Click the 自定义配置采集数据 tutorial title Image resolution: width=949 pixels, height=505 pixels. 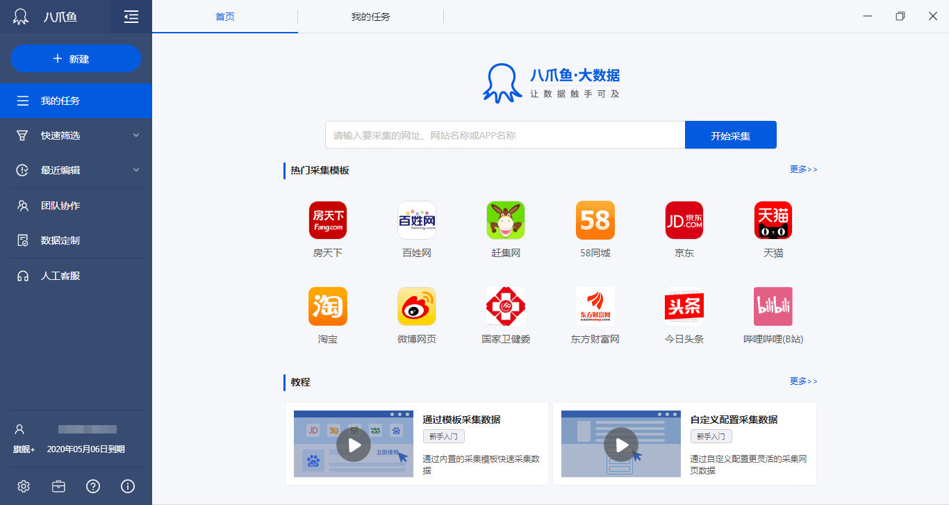pos(734,420)
